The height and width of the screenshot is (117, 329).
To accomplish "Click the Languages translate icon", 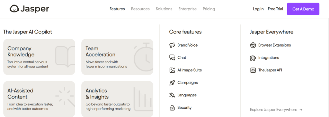I will coord(172,95).
